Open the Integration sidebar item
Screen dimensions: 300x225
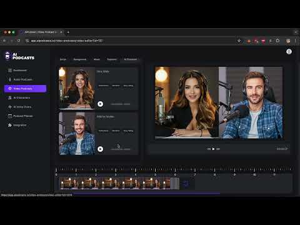[x=17, y=125]
